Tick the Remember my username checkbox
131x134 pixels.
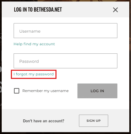pyautogui.click(x=17, y=91)
